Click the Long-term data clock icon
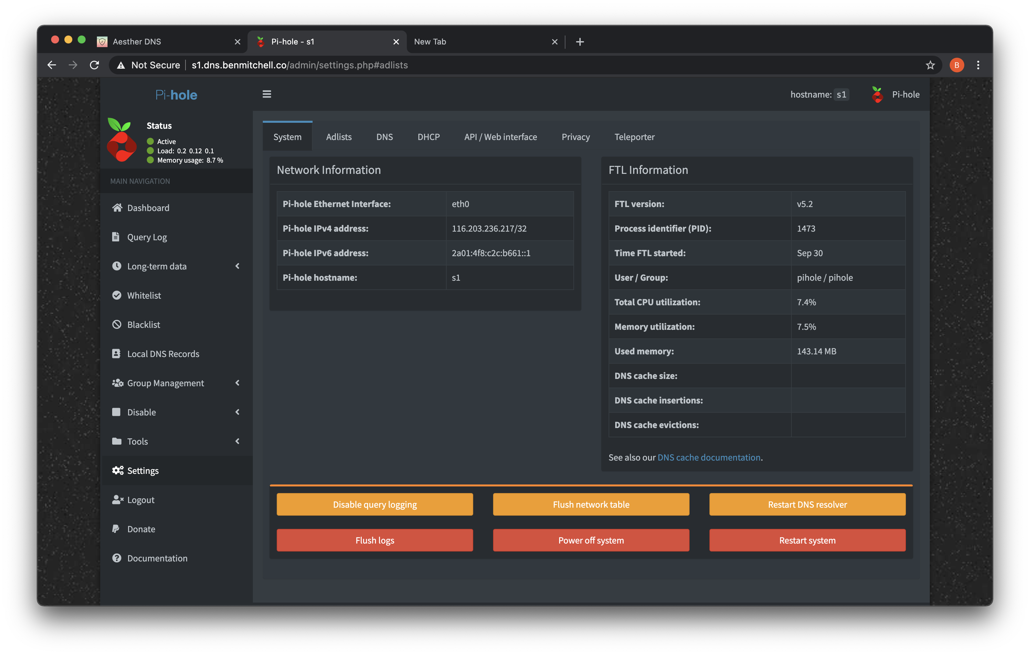Viewport: 1030px width, 655px height. pyautogui.click(x=116, y=266)
